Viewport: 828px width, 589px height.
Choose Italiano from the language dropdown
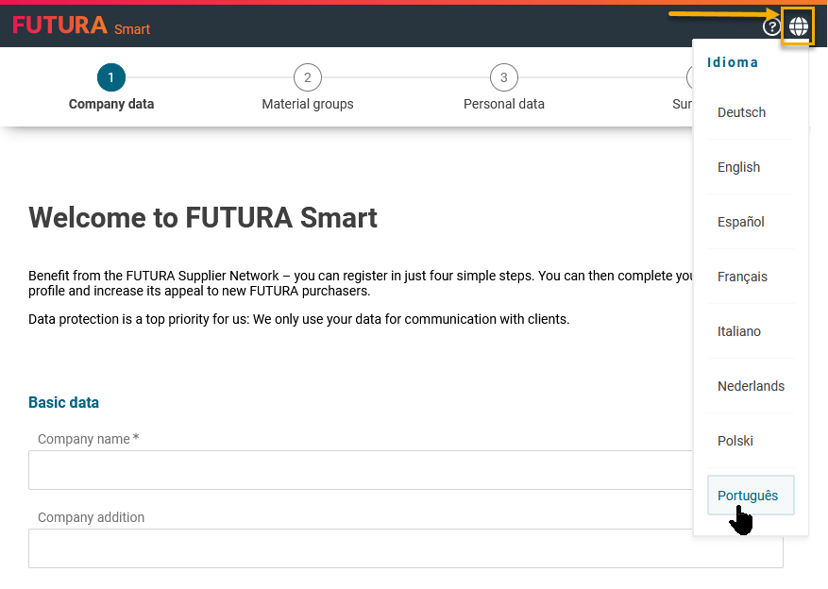(738, 331)
